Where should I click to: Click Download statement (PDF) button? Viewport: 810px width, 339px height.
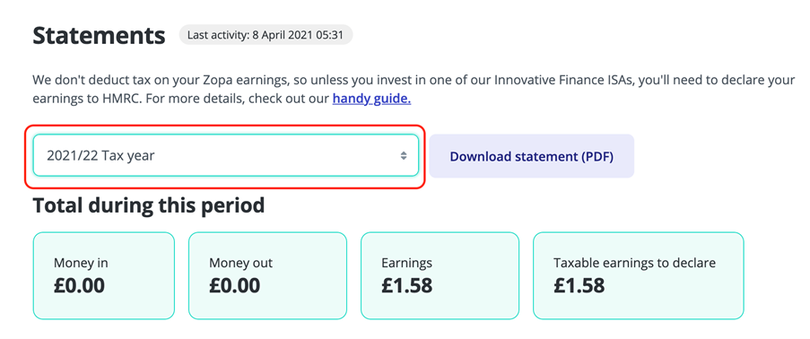click(532, 156)
